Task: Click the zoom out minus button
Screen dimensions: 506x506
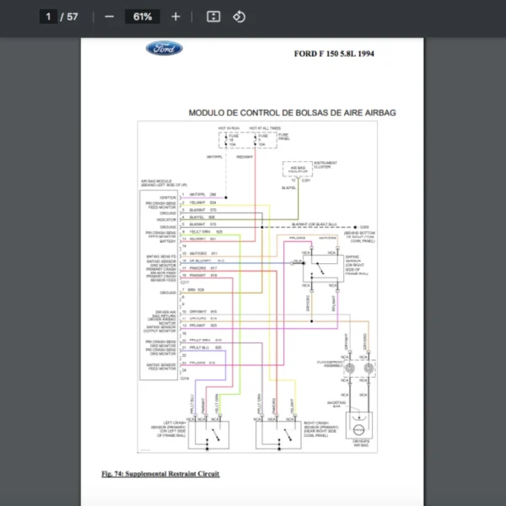Action: click(110, 16)
